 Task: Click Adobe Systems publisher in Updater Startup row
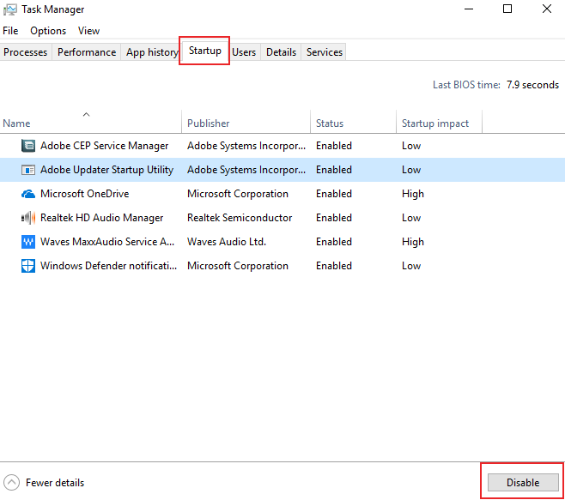[x=246, y=170]
